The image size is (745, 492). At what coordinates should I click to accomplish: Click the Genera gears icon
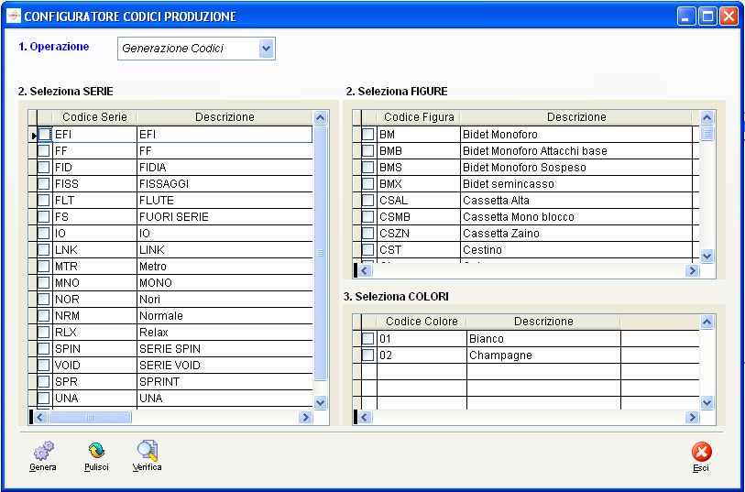(44, 450)
